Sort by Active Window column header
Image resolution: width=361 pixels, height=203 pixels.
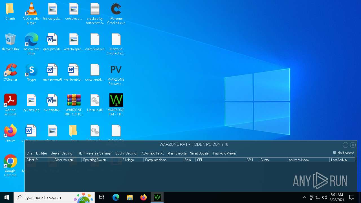(x=308, y=160)
